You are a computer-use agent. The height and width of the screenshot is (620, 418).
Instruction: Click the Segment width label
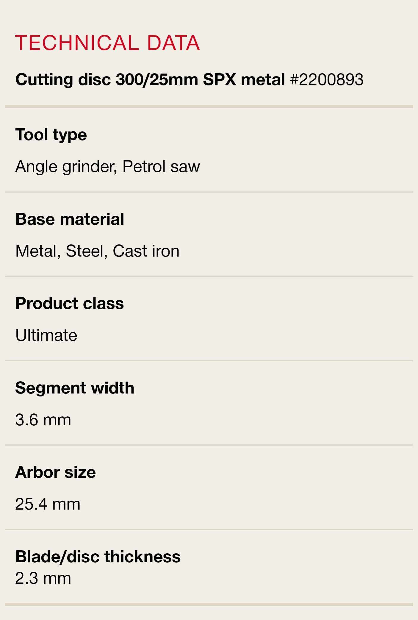click(x=75, y=388)
